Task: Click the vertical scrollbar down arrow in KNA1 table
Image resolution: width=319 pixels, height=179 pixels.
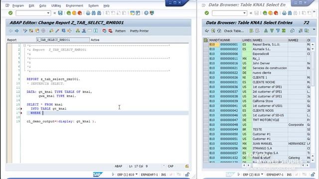Action: (x=313, y=160)
